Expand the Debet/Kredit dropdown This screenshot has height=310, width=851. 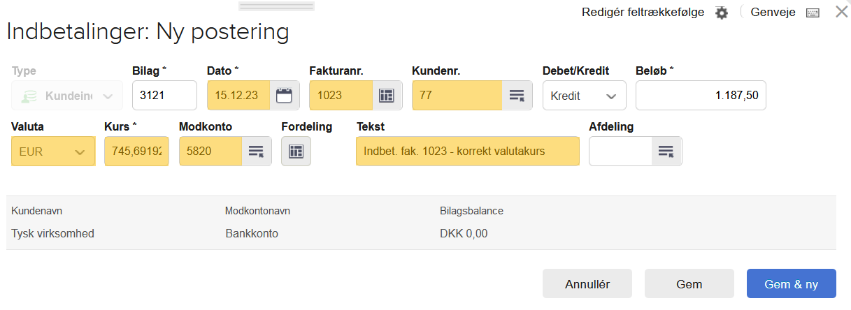[x=584, y=96]
